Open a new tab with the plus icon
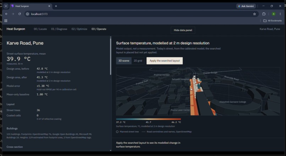This screenshot has height=156, width=286. click(x=56, y=6)
